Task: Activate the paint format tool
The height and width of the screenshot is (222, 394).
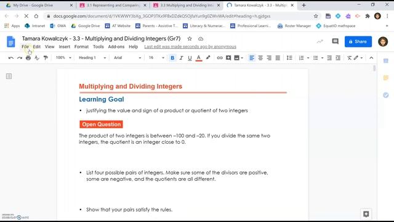Action: [46, 58]
